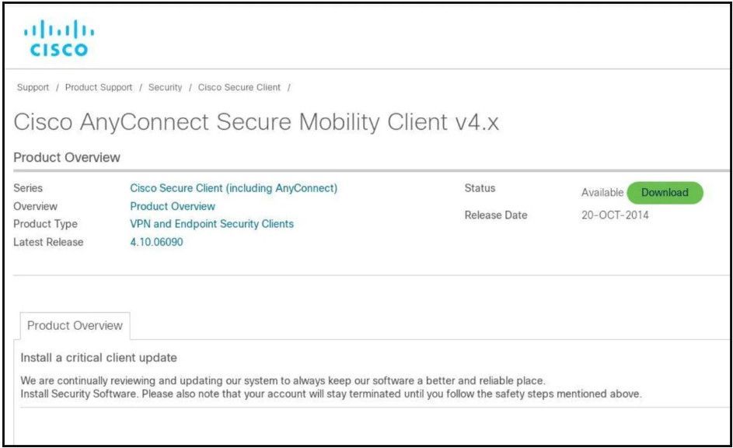The image size is (733, 448).
Task: Open VPN and Endpoint Security Clients link
Action: click(211, 224)
